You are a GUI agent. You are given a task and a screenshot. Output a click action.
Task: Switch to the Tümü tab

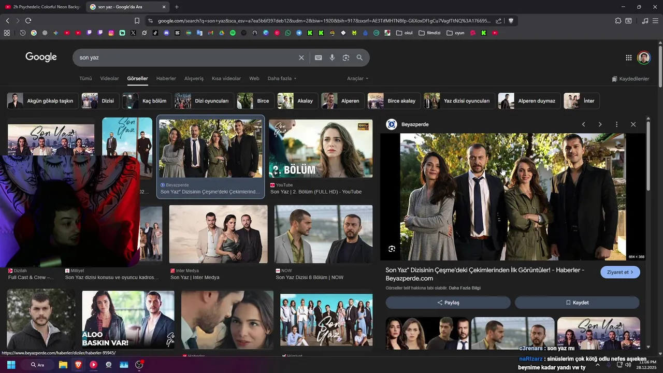(x=85, y=79)
